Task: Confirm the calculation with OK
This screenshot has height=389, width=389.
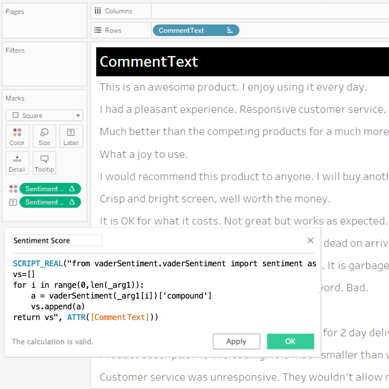Action: 290,341
